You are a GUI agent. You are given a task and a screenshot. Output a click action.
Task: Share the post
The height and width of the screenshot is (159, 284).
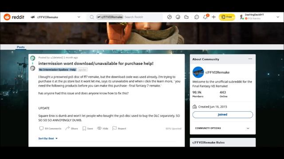pos(72,129)
